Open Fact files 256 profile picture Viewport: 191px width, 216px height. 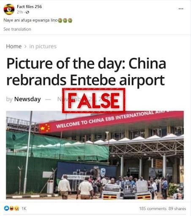coord(9,9)
